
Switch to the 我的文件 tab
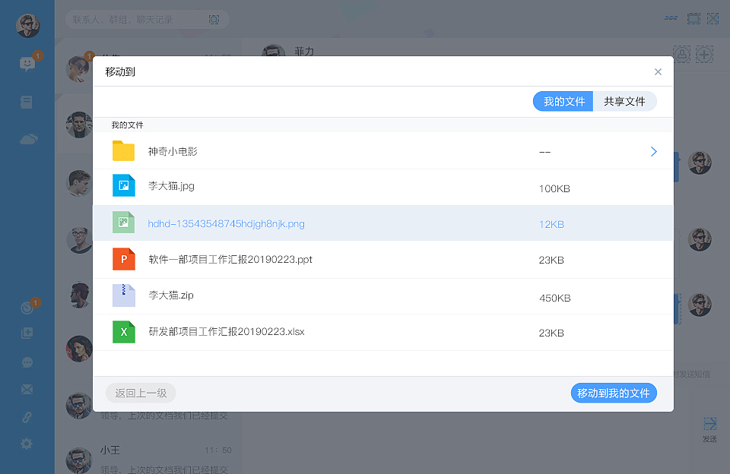point(563,101)
